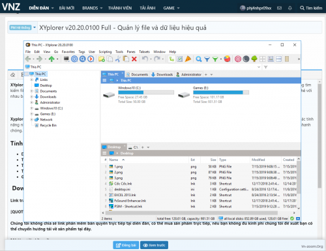Expand the Documents tree node
326x251 pixels.
click(32, 91)
